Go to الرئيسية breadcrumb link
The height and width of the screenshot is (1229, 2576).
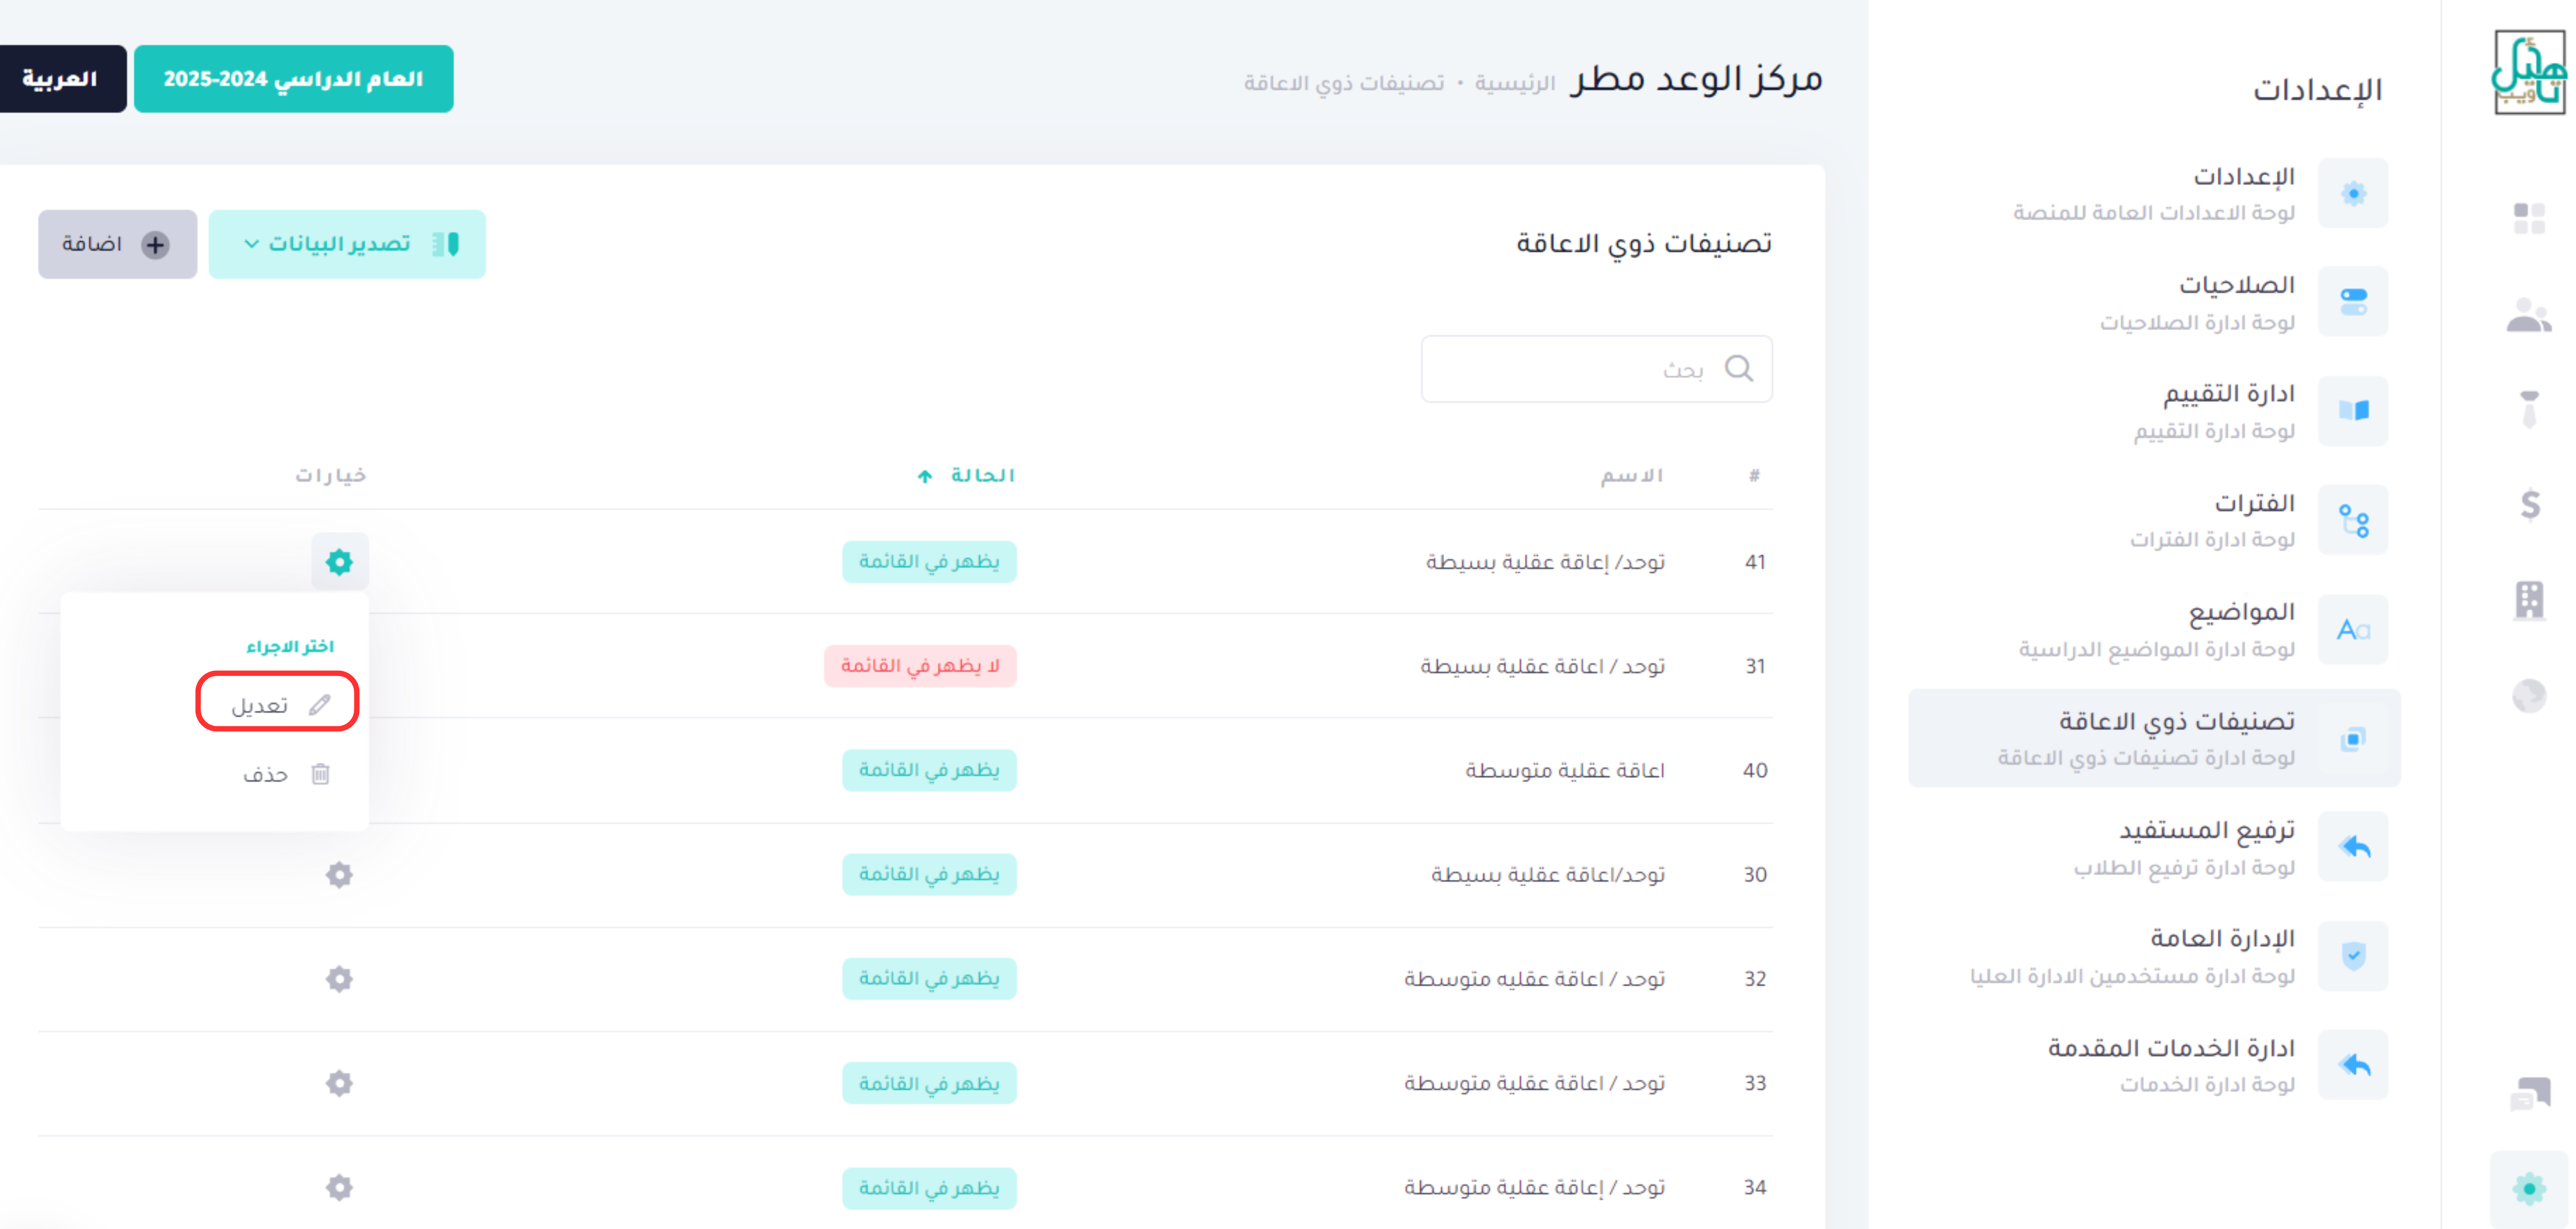pos(1515,83)
